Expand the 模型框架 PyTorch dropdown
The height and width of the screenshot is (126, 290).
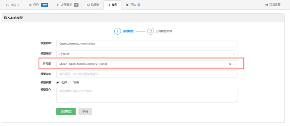(147, 54)
